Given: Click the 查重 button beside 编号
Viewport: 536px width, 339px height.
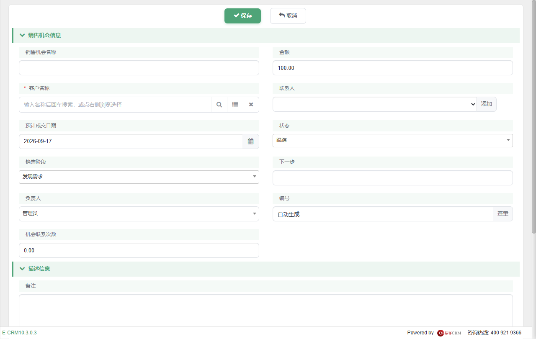Looking at the screenshot, I should click(503, 214).
